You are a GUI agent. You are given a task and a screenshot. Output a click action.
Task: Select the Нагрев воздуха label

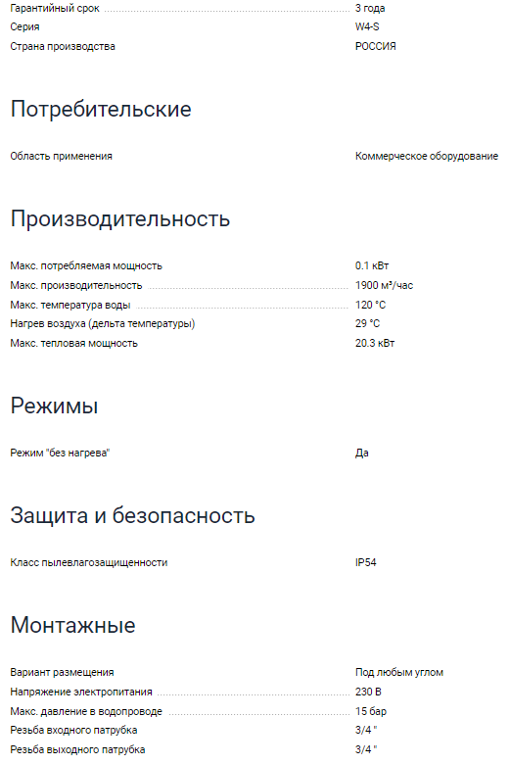[103, 323]
